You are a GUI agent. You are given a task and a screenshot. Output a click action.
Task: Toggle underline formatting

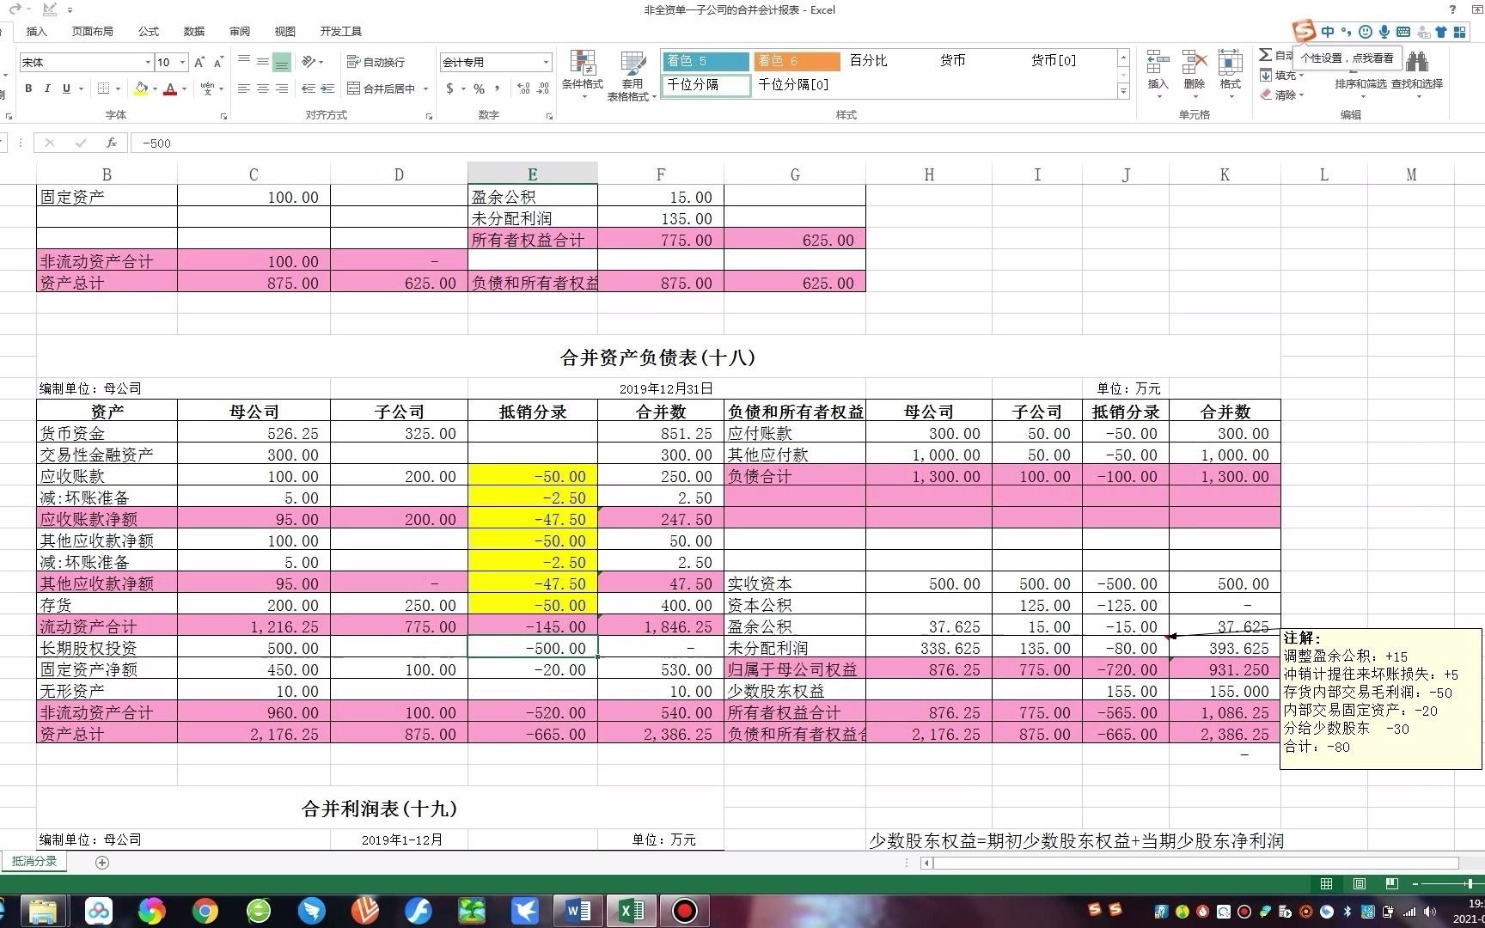coord(66,89)
